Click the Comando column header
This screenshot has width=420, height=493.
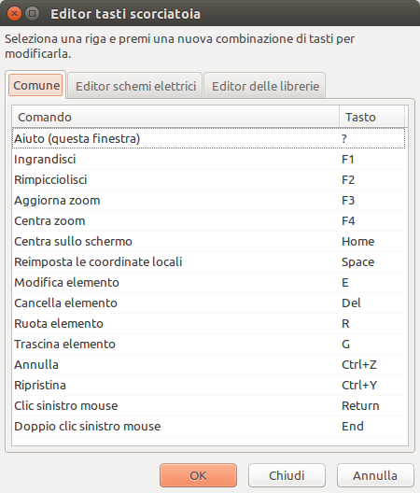175,117
